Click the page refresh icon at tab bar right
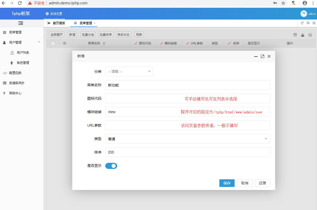317x210 pixels. tap(302, 23)
